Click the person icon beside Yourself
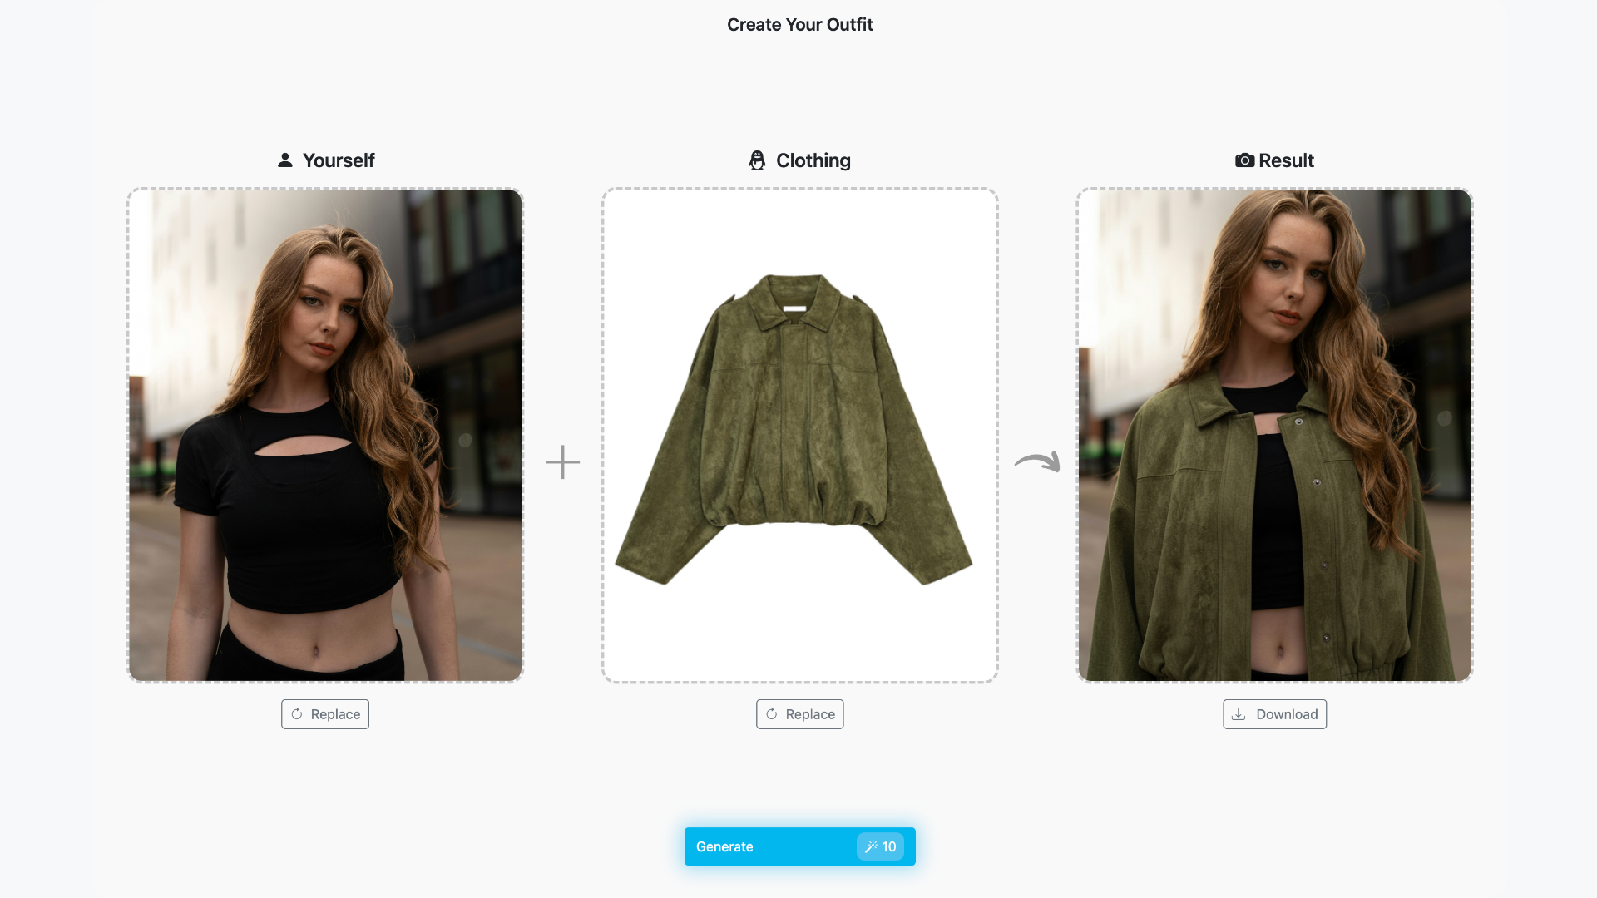This screenshot has width=1597, height=898. [285, 160]
